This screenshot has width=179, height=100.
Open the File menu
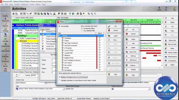(x=2, y=4)
